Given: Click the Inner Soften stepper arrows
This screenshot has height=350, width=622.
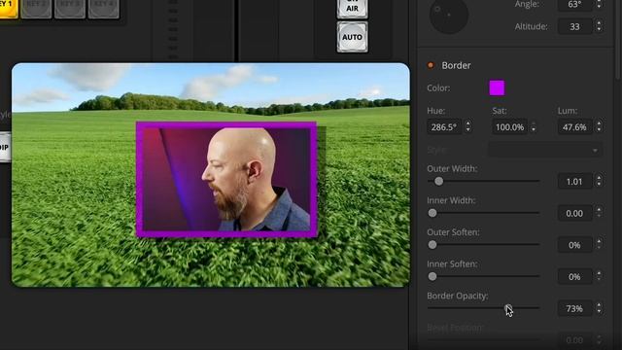Looking at the screenshot, I should click(599, 276).
